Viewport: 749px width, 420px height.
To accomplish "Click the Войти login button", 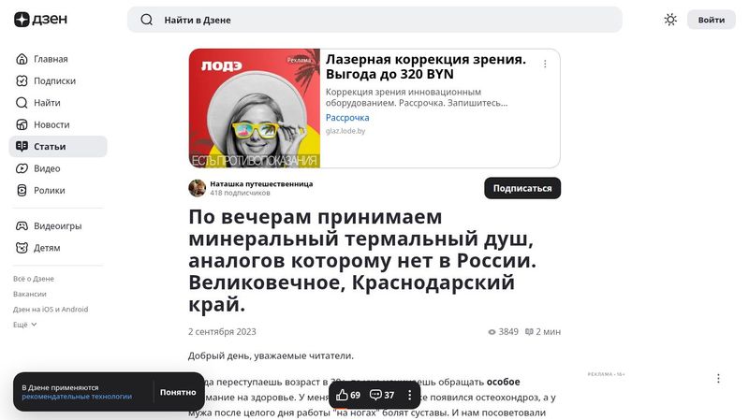I will pos(712,20).
